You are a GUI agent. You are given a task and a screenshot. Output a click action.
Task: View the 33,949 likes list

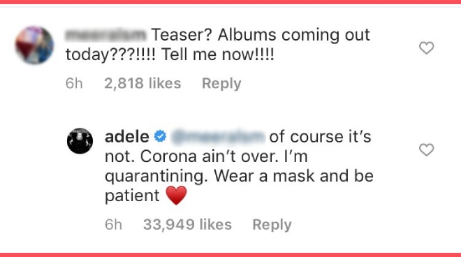(187, 225)
